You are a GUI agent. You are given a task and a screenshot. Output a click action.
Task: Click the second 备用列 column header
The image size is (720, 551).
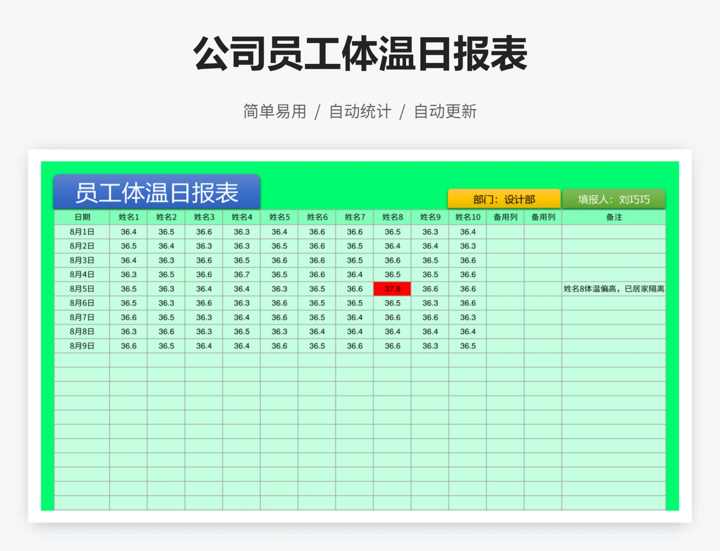point(542,217)
